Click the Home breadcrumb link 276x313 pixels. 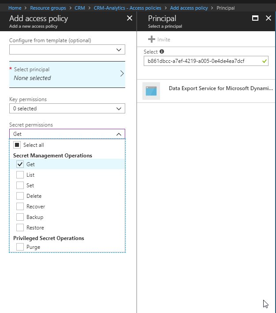pos(15,8)
